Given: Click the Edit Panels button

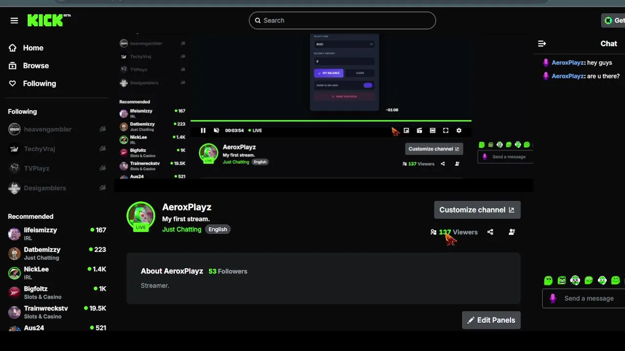Looking at the screenshot, I should (491, 320).
